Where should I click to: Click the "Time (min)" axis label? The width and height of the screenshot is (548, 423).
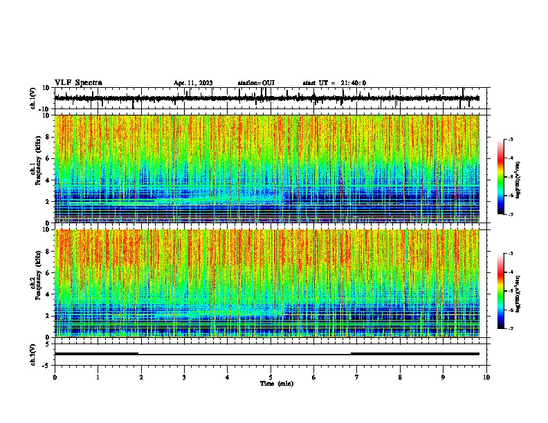[277, 384]
